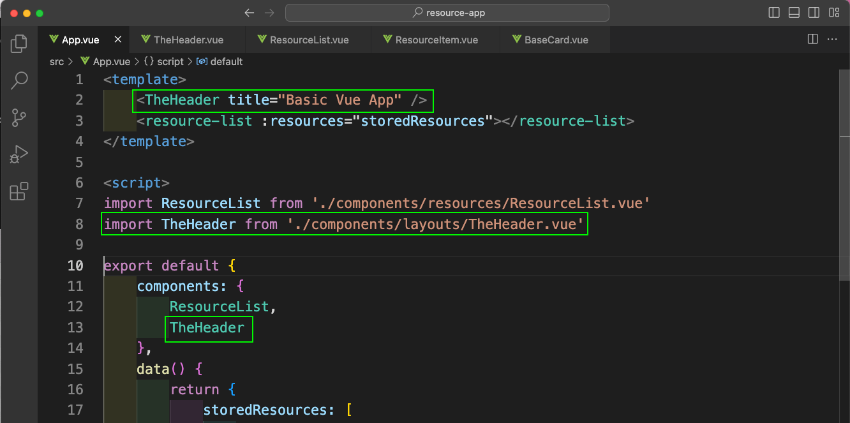This screenshot has height=423, width=850.
Task: Close the App.vue tab
Action: [x=118, y=40]
